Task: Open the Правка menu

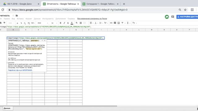Action: tap(7, 18)
